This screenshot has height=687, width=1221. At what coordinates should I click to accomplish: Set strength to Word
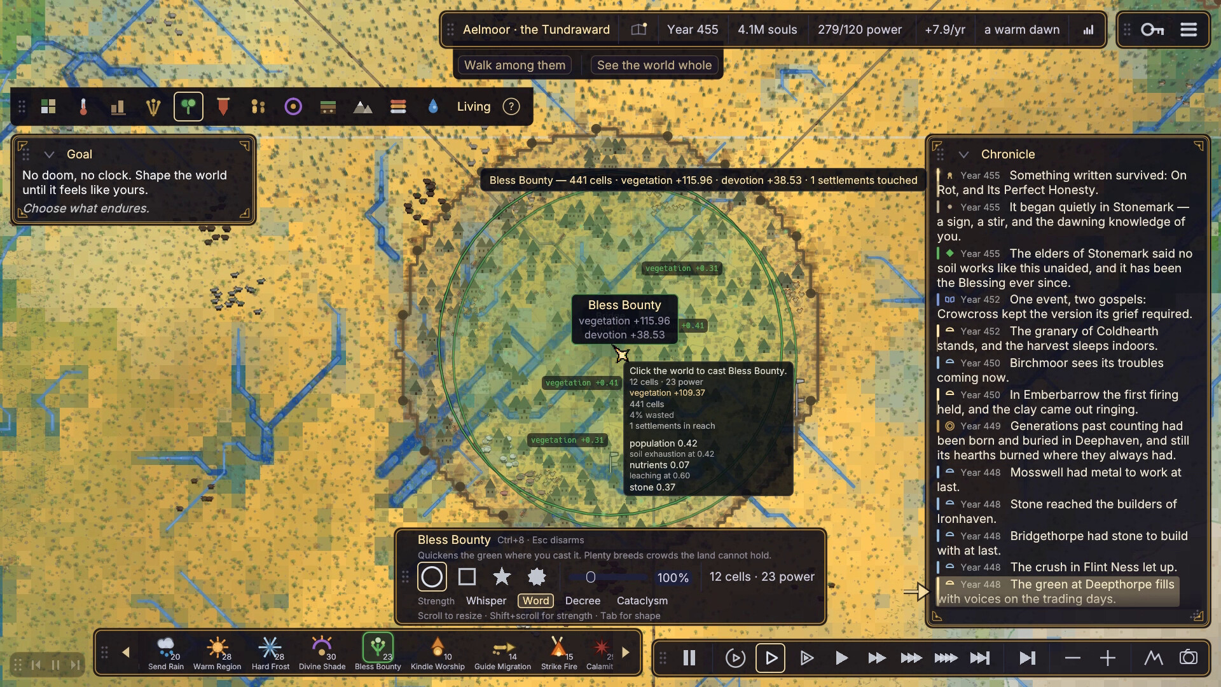coord(536,601)
